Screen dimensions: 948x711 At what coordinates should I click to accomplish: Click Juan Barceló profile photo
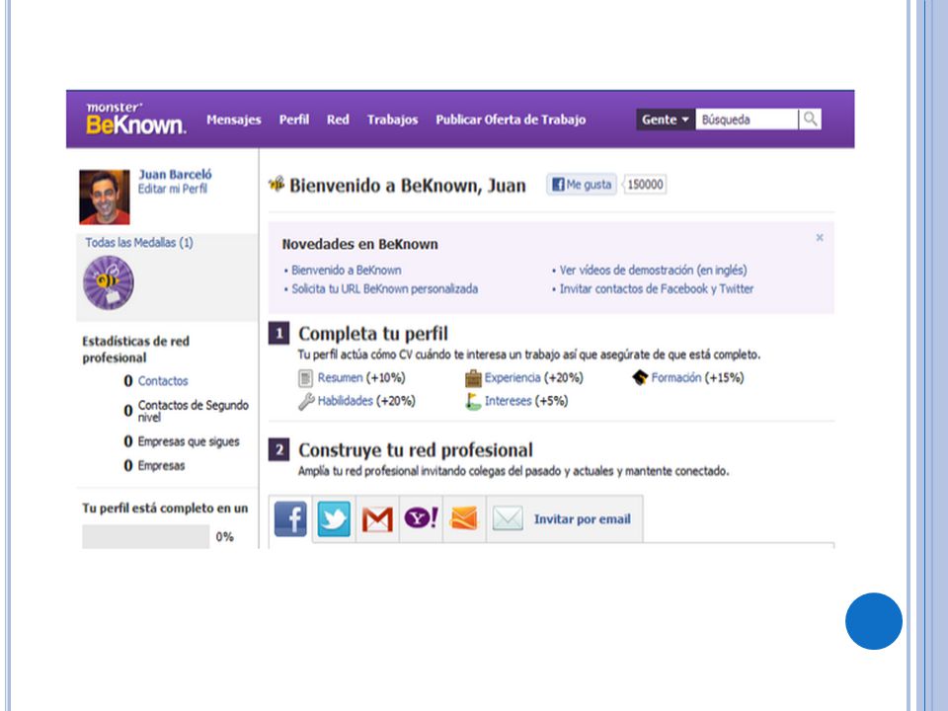(105, 197)
